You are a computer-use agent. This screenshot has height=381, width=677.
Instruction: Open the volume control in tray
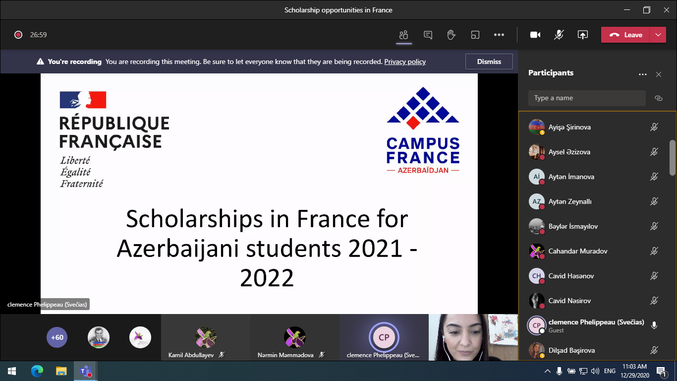pos(595,371)
